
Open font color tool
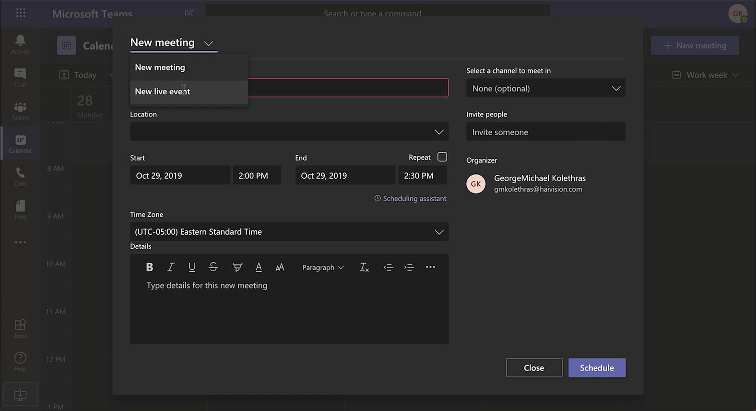click(259, 267)
